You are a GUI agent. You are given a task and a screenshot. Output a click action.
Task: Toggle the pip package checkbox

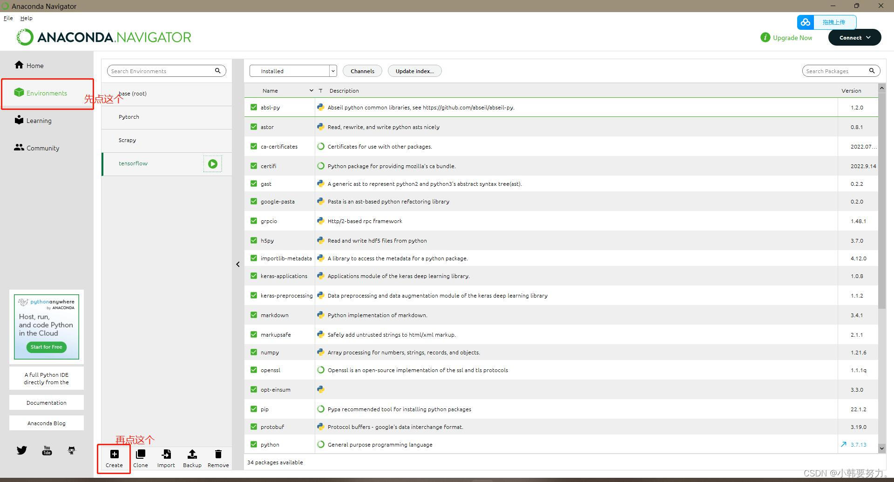point(254,409)
